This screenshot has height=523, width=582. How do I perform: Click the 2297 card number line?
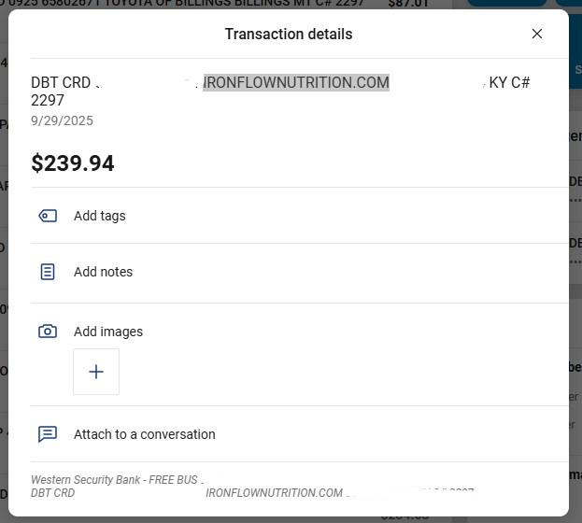coord(48,100)
